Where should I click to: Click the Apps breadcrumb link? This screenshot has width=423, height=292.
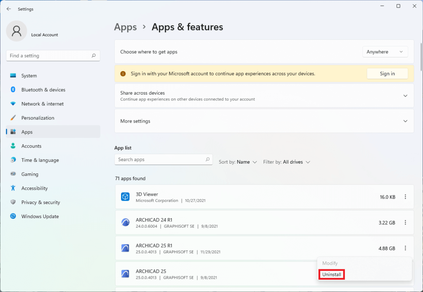pyautogui.click(x=125, y=27)
